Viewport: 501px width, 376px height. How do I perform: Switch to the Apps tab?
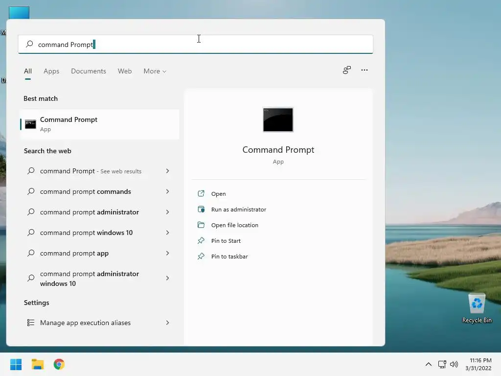coord(51,71)
